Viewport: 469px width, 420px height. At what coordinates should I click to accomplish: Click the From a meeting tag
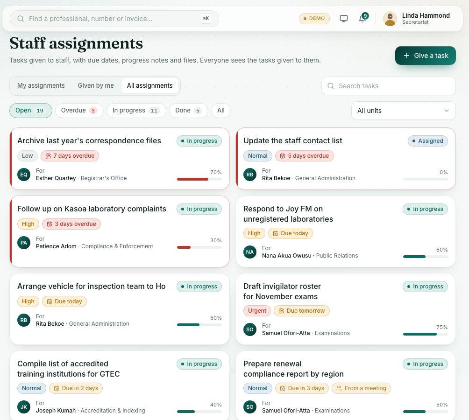(x=361, y=388)
